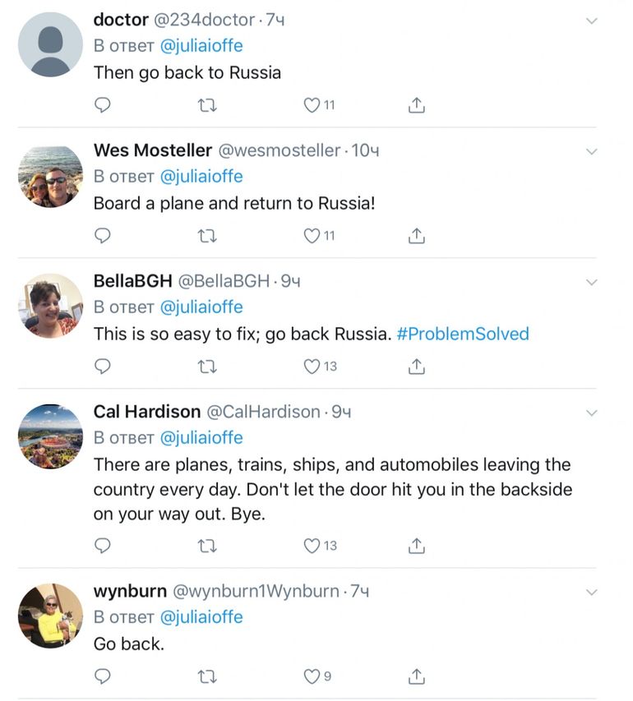View BellaBGH's profile picture
This screenshot has height=701, width=633.
(x=50, y=306)
